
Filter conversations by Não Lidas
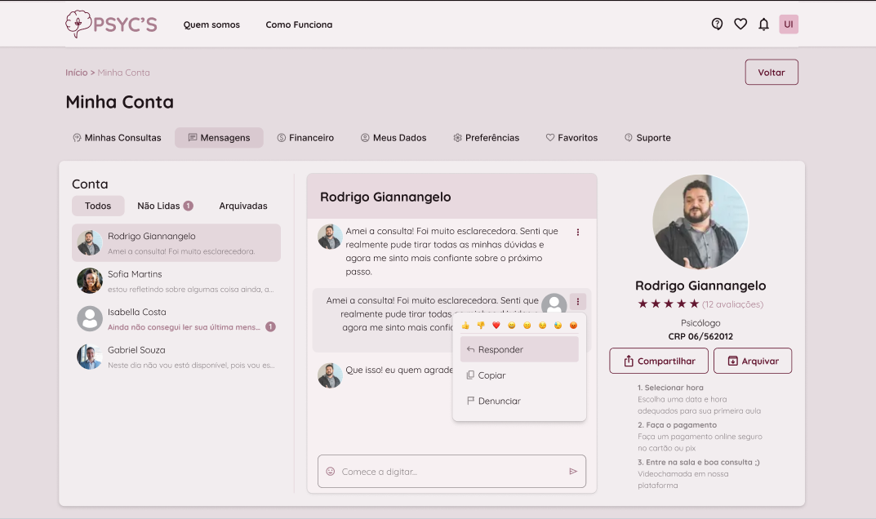(x=164, y=206)
